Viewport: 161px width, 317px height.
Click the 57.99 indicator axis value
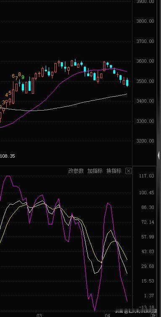148,237
